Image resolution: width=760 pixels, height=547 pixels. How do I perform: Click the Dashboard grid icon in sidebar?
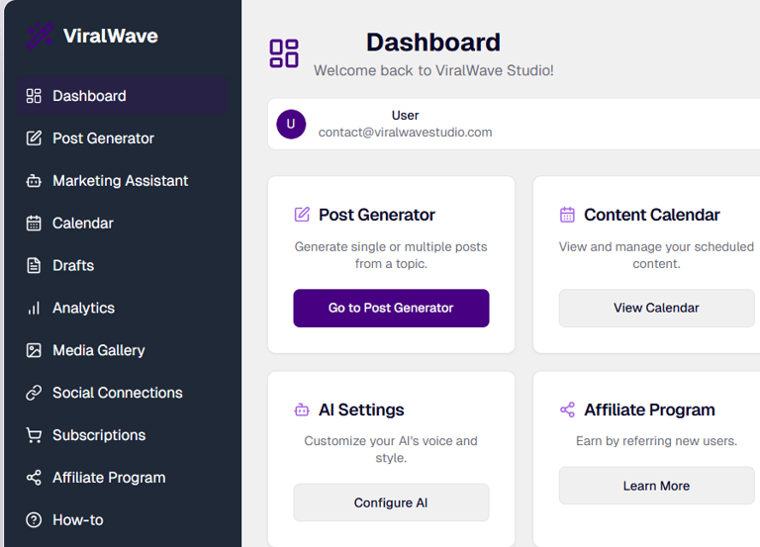pos(34,96)
